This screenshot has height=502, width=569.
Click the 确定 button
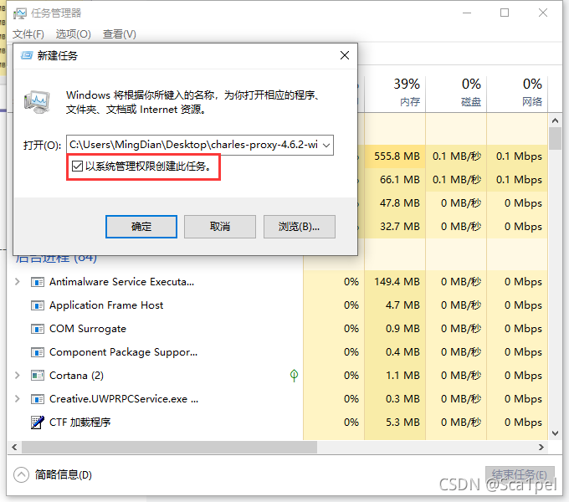(141, 227)
